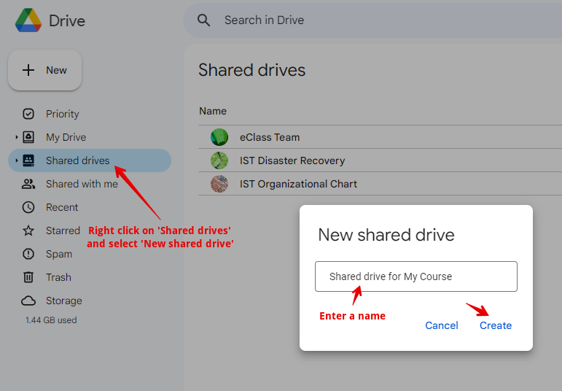Click the Trash bin icon
The height and width of the screenshot is (391, 562).
pyautogui.click(x=28, y=277)
